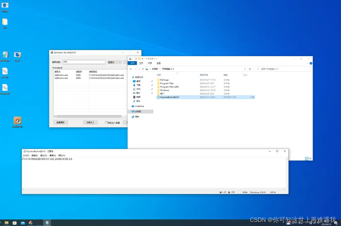Open Microsoft Store from the taskbar
Screen dimensions: 341x226
pos(15,223)
